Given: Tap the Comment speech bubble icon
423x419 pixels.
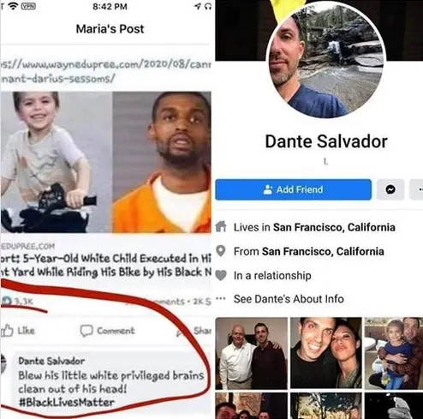Looking at the screenshot, I should coord(86,331).
